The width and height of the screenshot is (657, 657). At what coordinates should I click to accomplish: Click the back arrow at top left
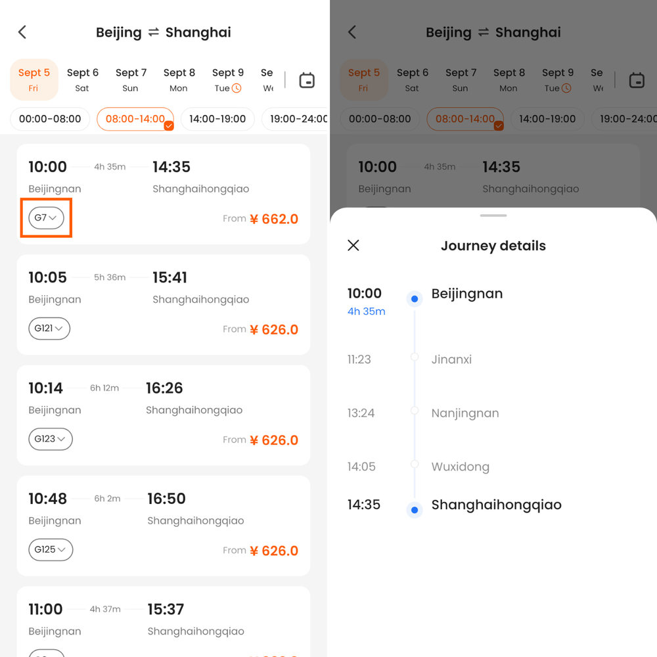point(22,32)
